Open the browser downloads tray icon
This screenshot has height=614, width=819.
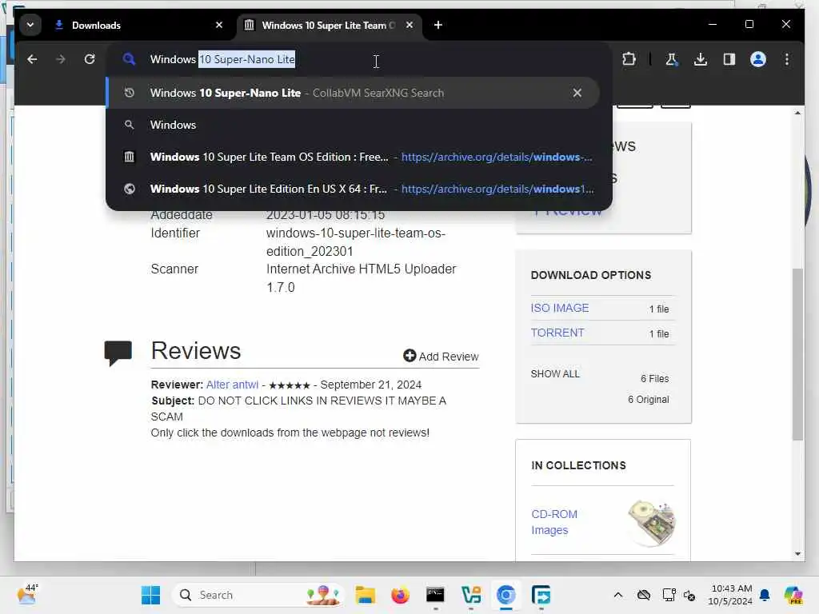pyautogui.click(x=701, y=59)
